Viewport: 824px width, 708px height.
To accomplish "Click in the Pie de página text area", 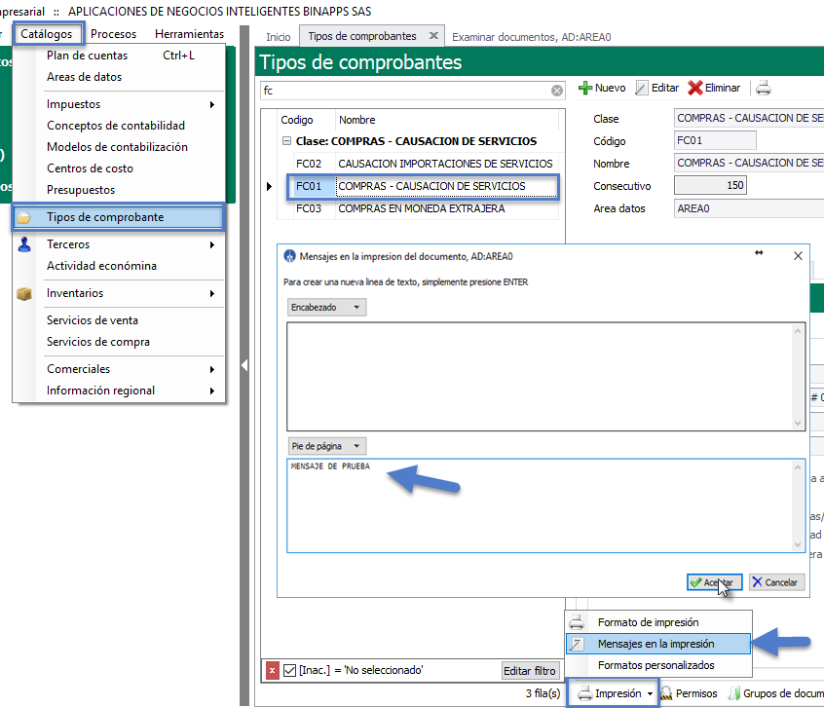I will click(542, 505).
